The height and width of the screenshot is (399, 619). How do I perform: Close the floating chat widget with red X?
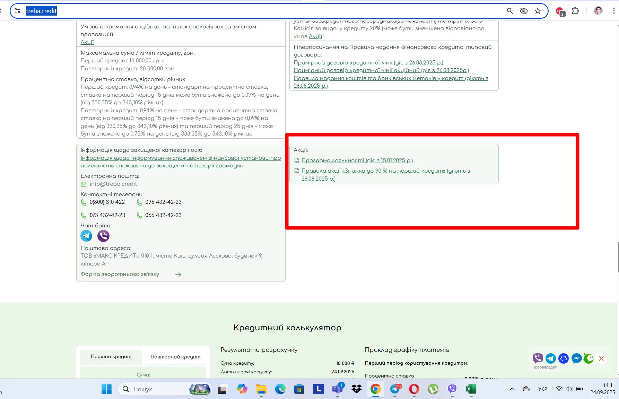tap(601, 358)
